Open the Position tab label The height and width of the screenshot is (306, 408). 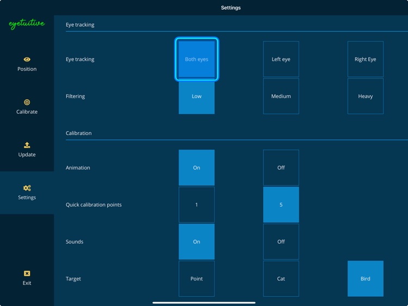[27, 69]
